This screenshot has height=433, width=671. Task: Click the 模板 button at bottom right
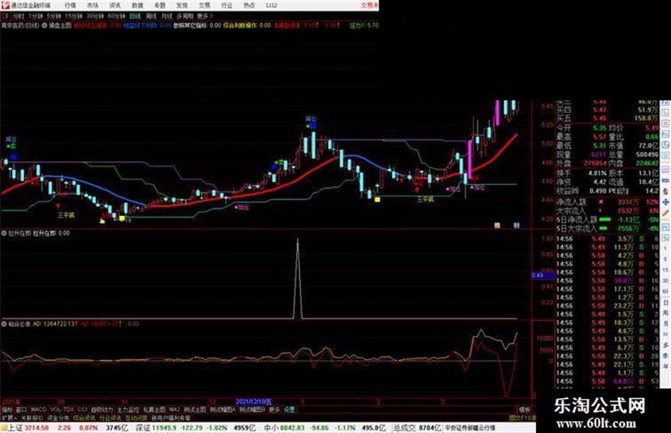pos(525,410)
